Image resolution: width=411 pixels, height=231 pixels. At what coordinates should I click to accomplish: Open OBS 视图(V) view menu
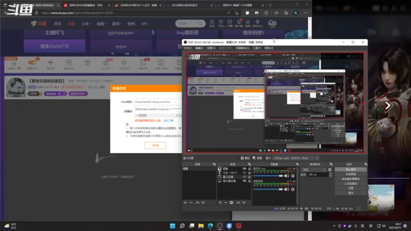pos(211,48)
